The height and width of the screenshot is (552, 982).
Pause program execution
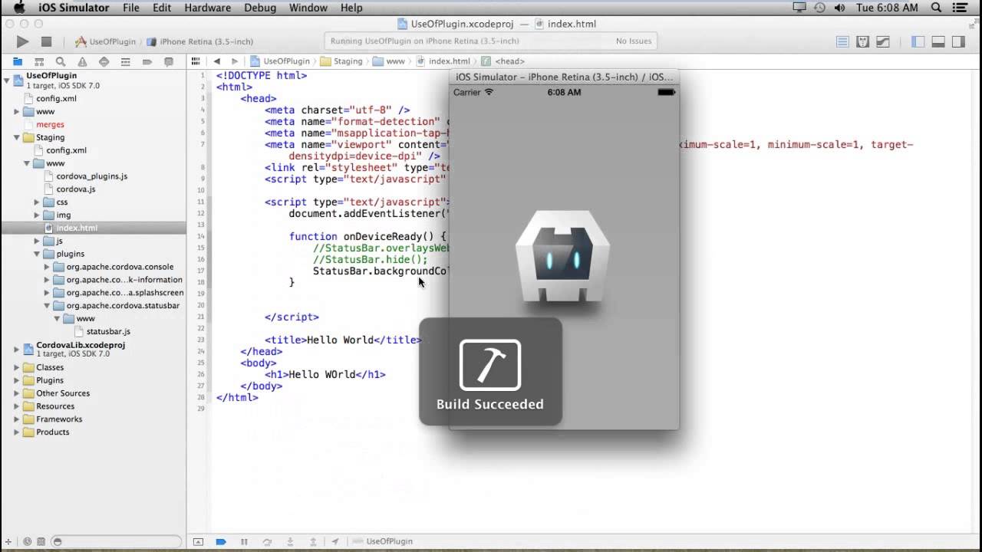point(244,541)
